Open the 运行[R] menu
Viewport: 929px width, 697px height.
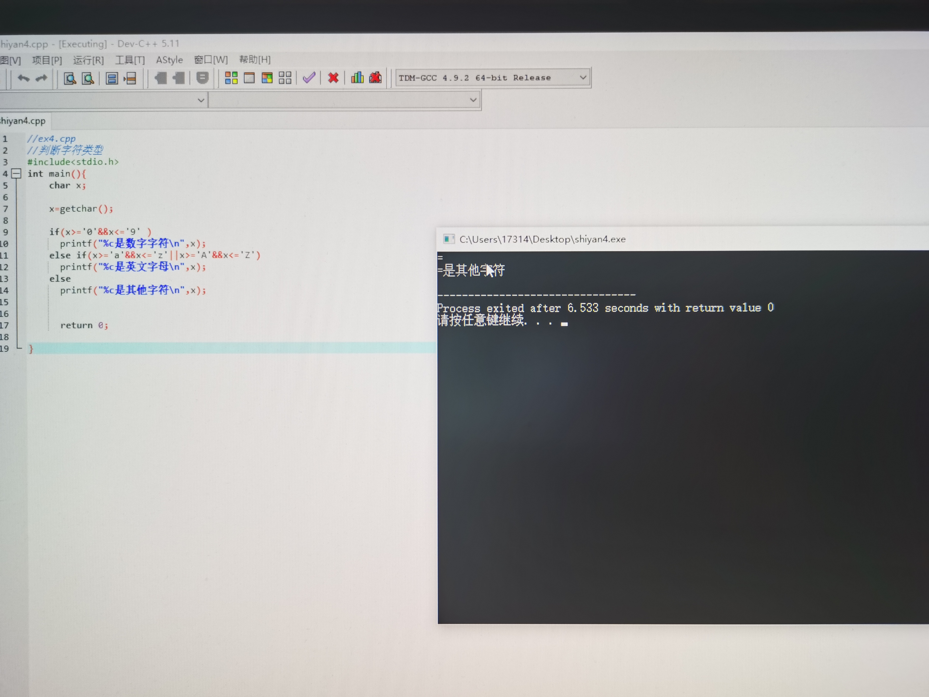88,60
